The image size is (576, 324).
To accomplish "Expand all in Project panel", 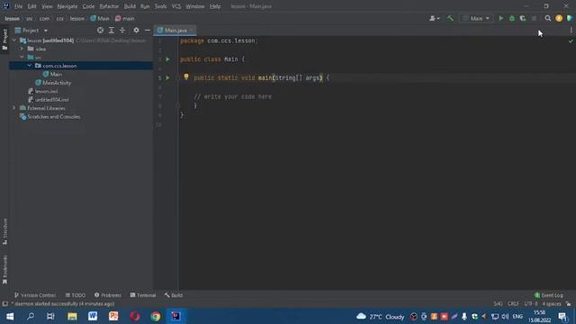I will 112,30.
